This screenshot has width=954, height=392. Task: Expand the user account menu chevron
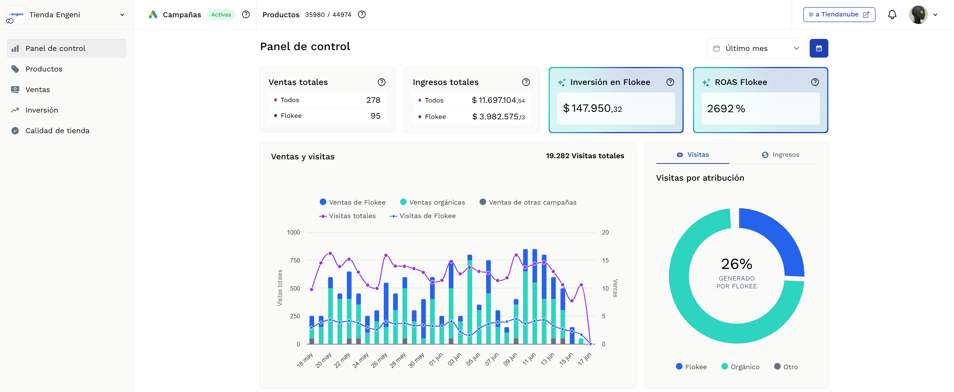click(935, 15)
